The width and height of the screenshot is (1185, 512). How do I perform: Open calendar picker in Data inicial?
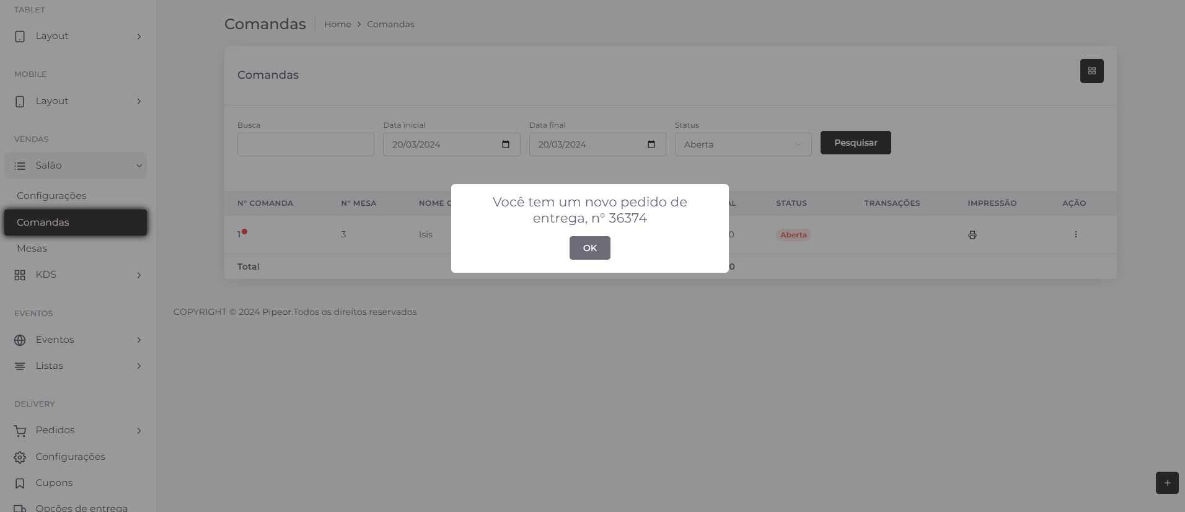click(506, 144)
